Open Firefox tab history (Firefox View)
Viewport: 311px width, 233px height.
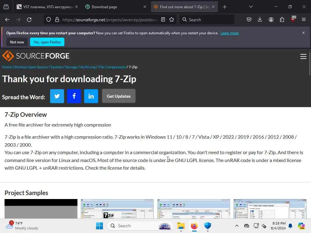6,7
